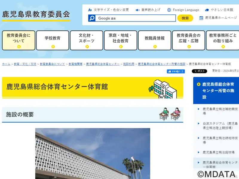Click the speaker icon for audio reading
239x179 pixels.
click(138, 10)
